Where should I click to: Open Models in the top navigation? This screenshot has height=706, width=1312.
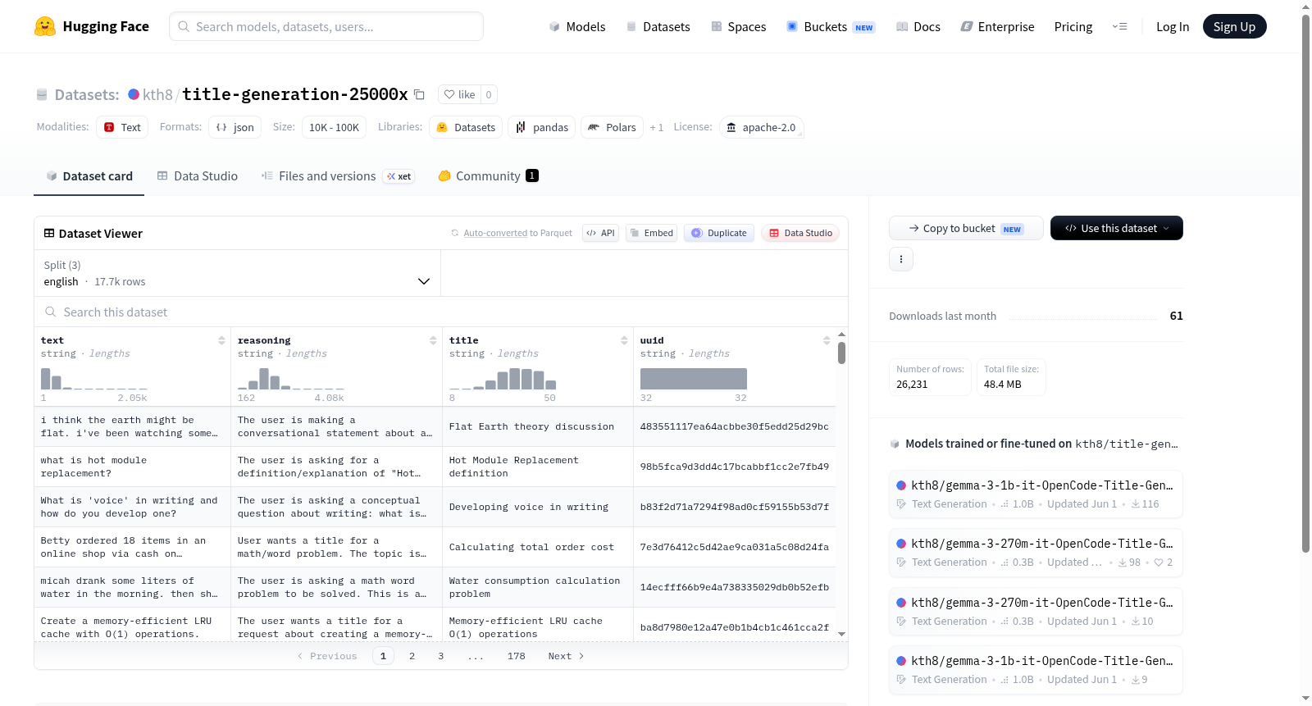click(577, 27)
